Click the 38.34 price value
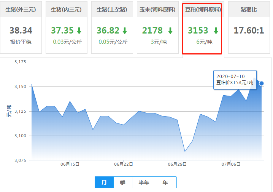The height and width of the screenshot is (192, 273). click(x=21, y=30)
